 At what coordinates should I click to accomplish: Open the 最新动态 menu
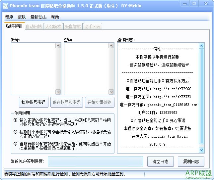pyautogui.click(x=38, y=17)
